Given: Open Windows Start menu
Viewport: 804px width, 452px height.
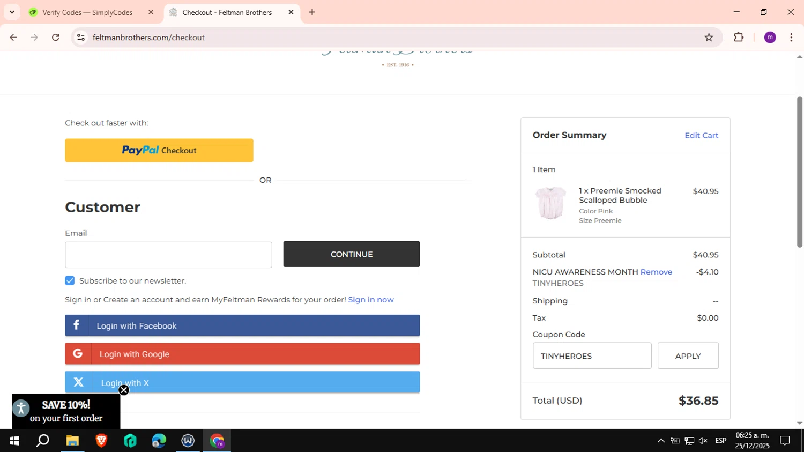Looking at the screenshot, I should point(14,441).
